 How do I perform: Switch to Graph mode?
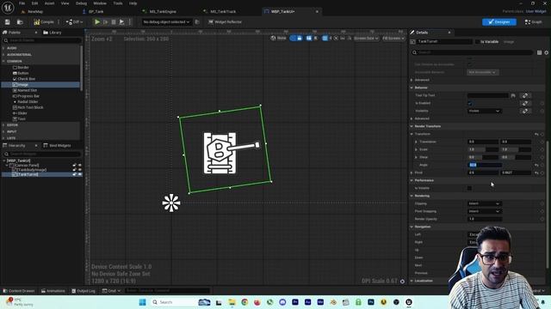(x=534, y=22)
